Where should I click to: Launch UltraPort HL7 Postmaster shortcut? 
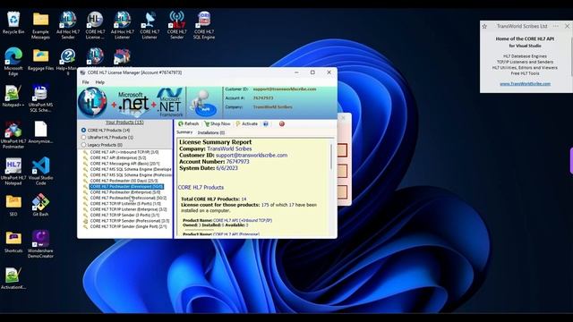pyautogui.click(x=13, y=134)
